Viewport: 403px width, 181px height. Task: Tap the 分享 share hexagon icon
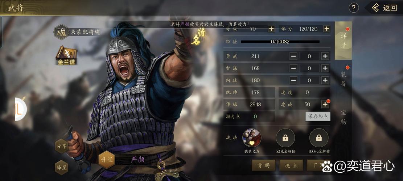tap(62, 146)
